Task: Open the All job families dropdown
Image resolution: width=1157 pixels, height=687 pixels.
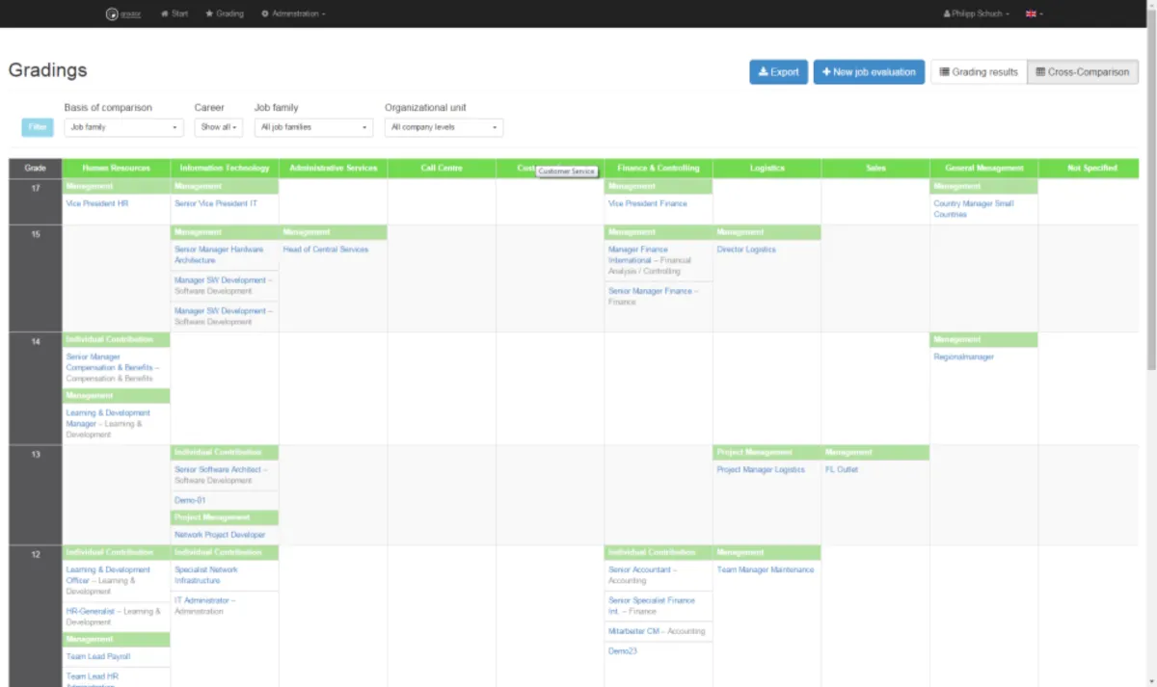Action: 313,127
